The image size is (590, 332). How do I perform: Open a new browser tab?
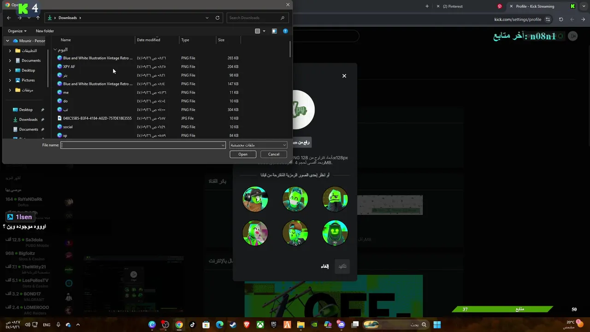427,6
